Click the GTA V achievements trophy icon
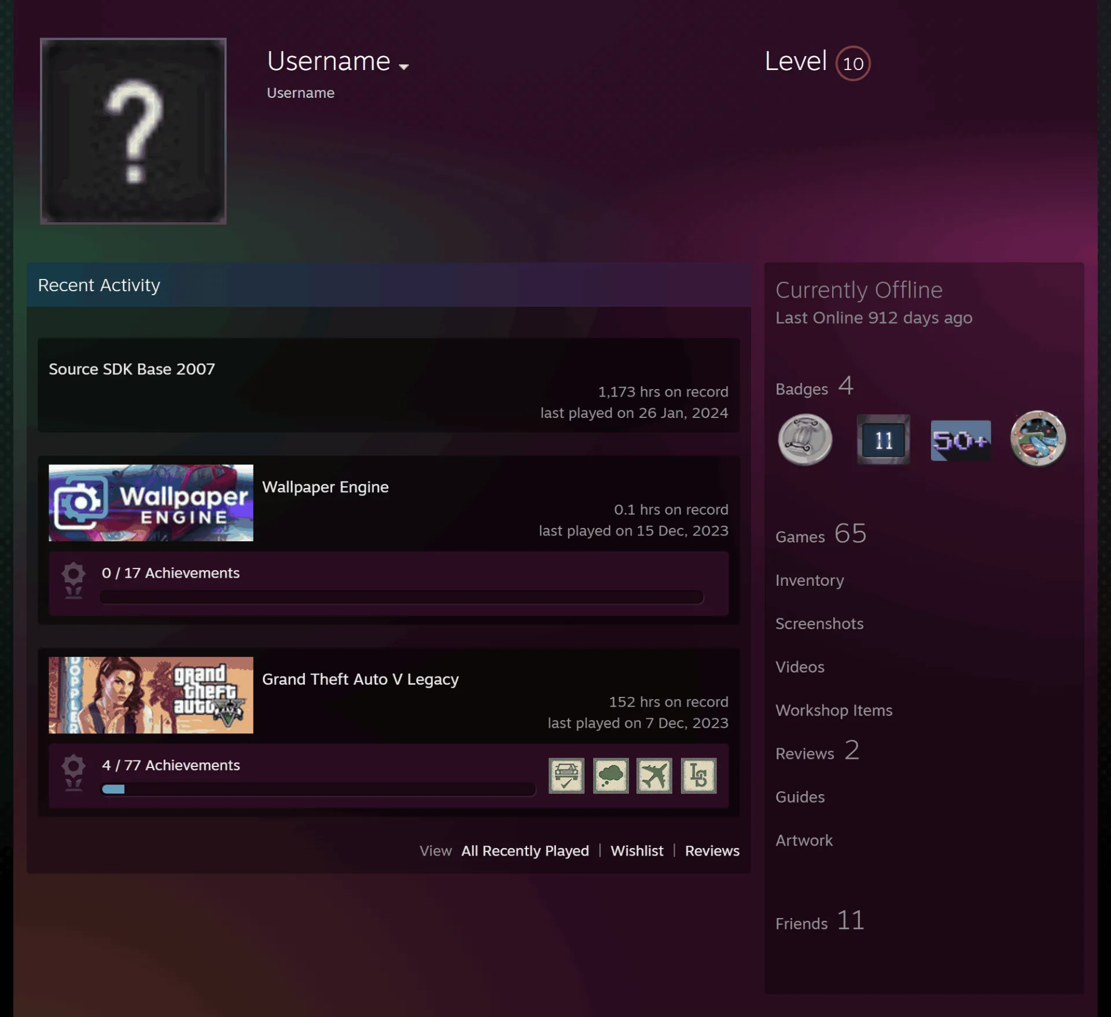The height and width of the screenshot is (1017, 1111). (73, 773)
